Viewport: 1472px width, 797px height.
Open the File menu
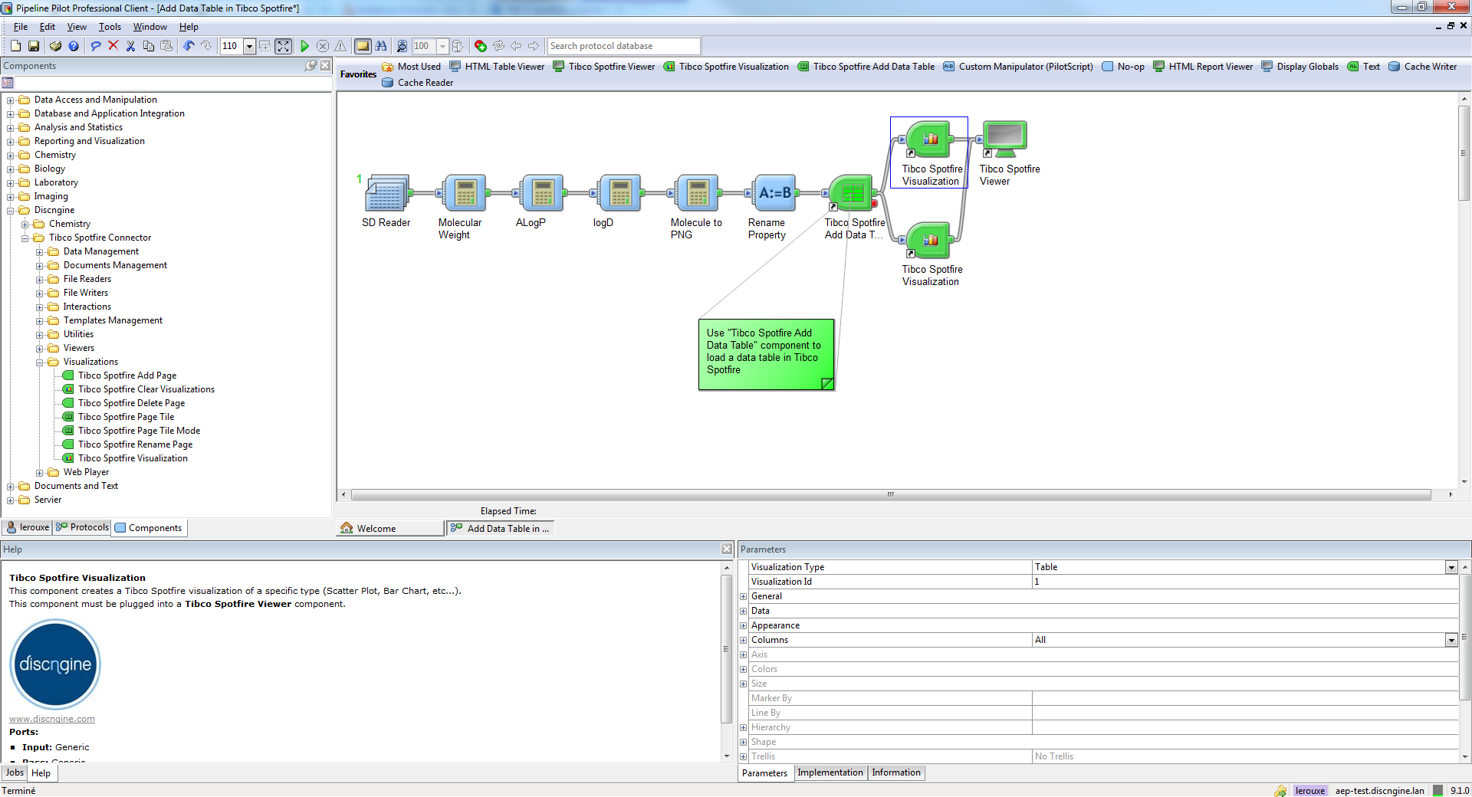[21, 27]
